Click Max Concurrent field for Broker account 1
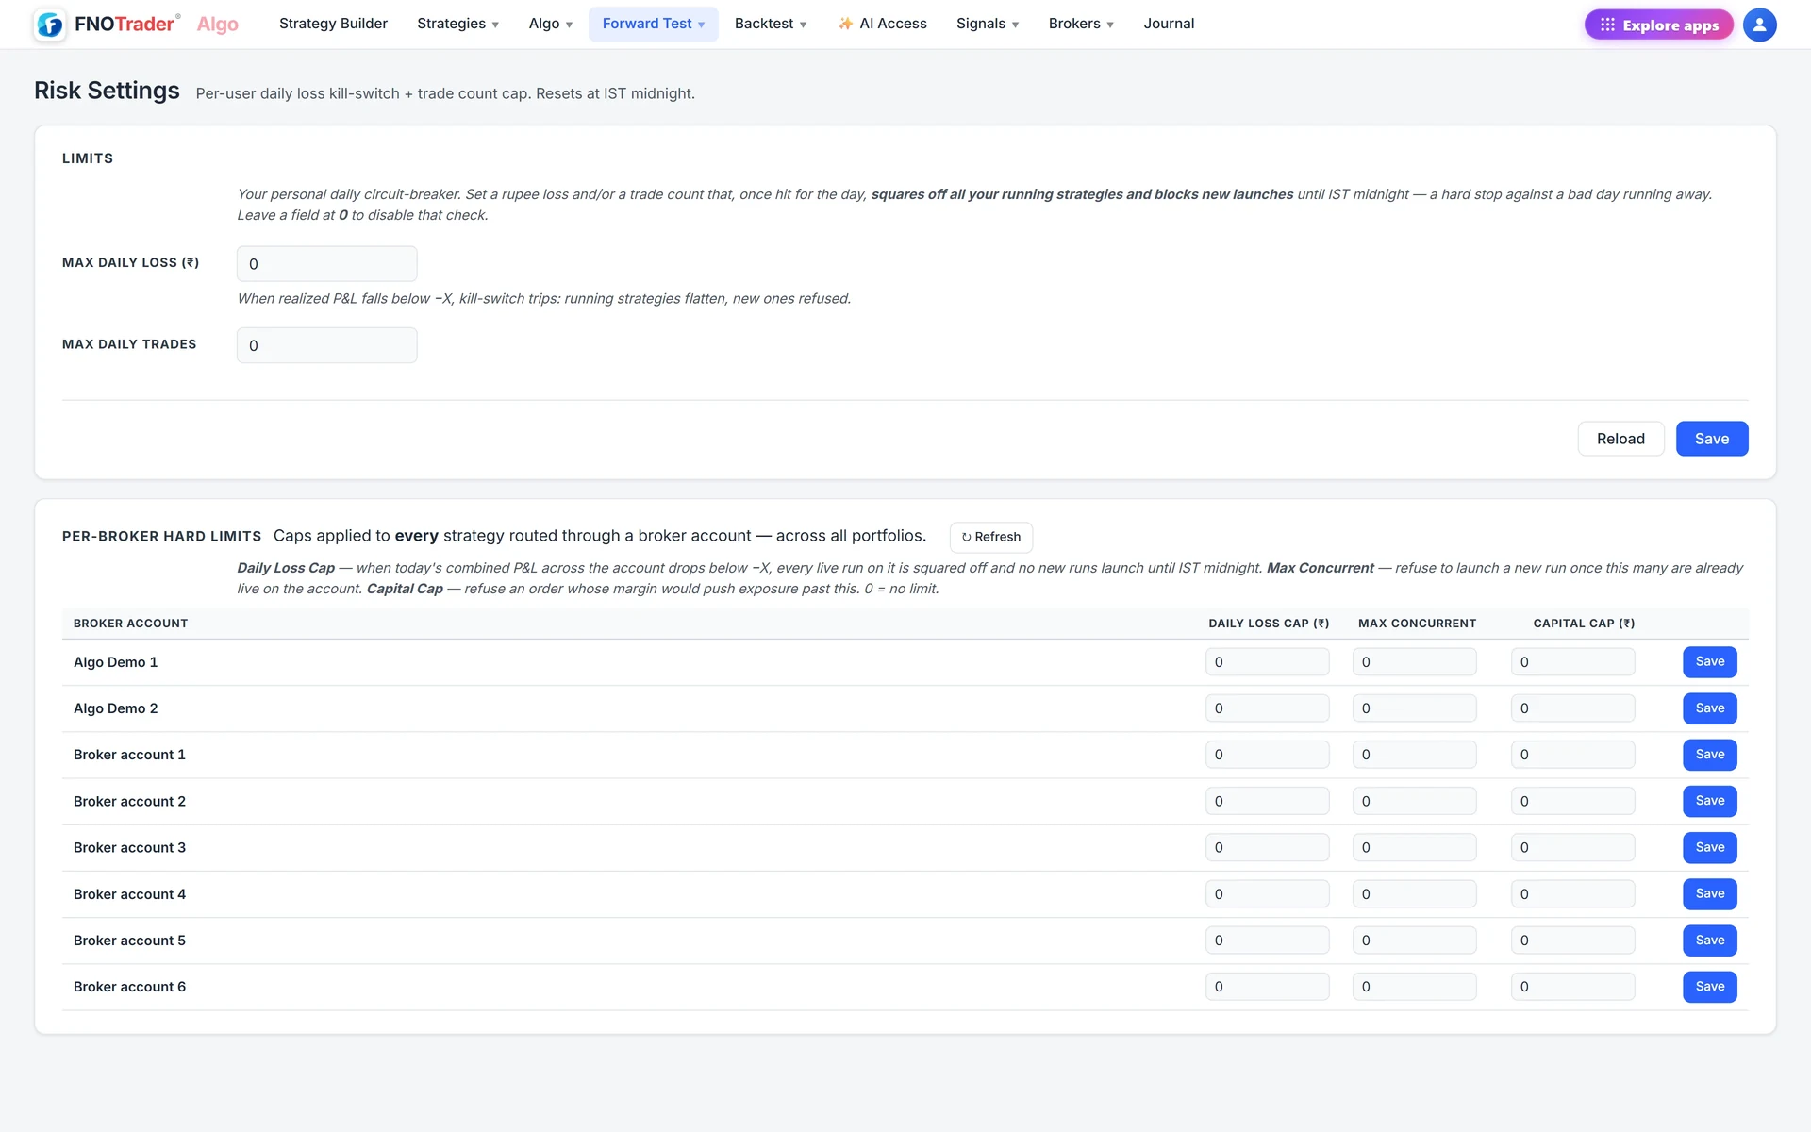This screenshot has height=1132, width=1811. tap(1414, 755)
